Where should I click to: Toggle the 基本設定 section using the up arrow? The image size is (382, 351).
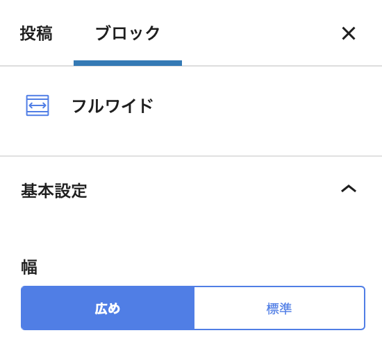(349, 189)
